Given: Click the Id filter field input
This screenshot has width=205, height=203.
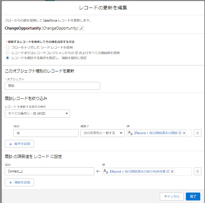Looking at the screenshot, I should (46, 133).
